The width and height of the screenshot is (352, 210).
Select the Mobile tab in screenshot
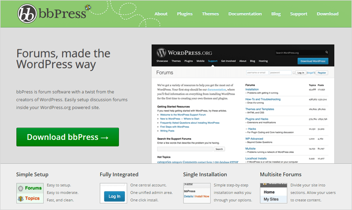(x=200, y=61)
